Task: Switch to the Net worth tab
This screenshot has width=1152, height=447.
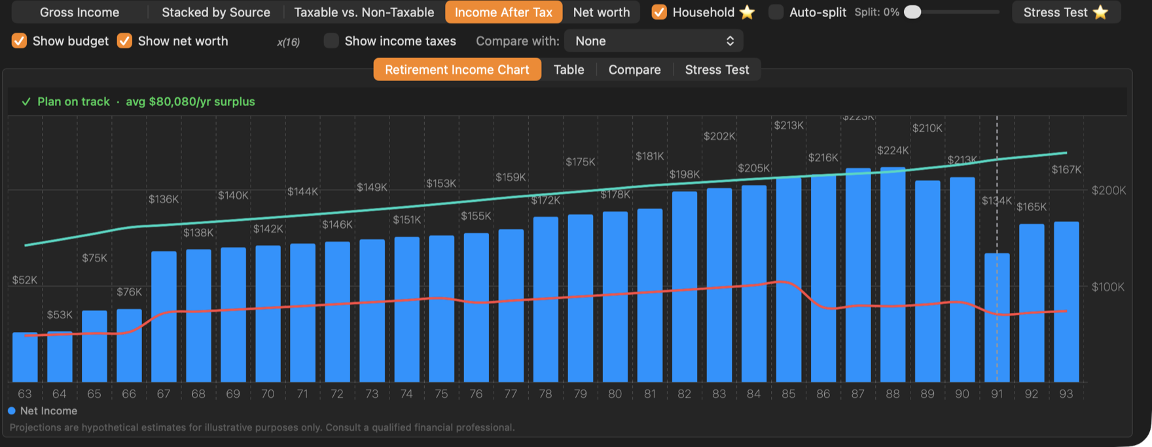Action: (602, 12)
